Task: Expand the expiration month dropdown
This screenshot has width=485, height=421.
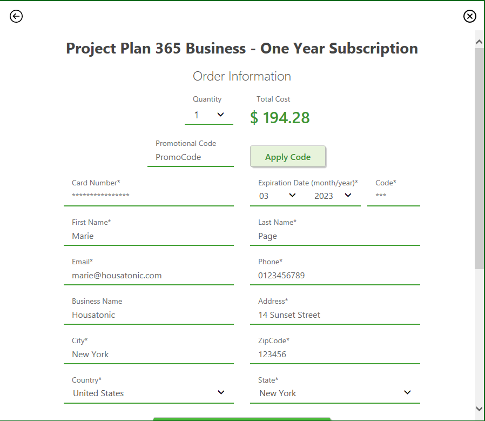Action: 278,196
